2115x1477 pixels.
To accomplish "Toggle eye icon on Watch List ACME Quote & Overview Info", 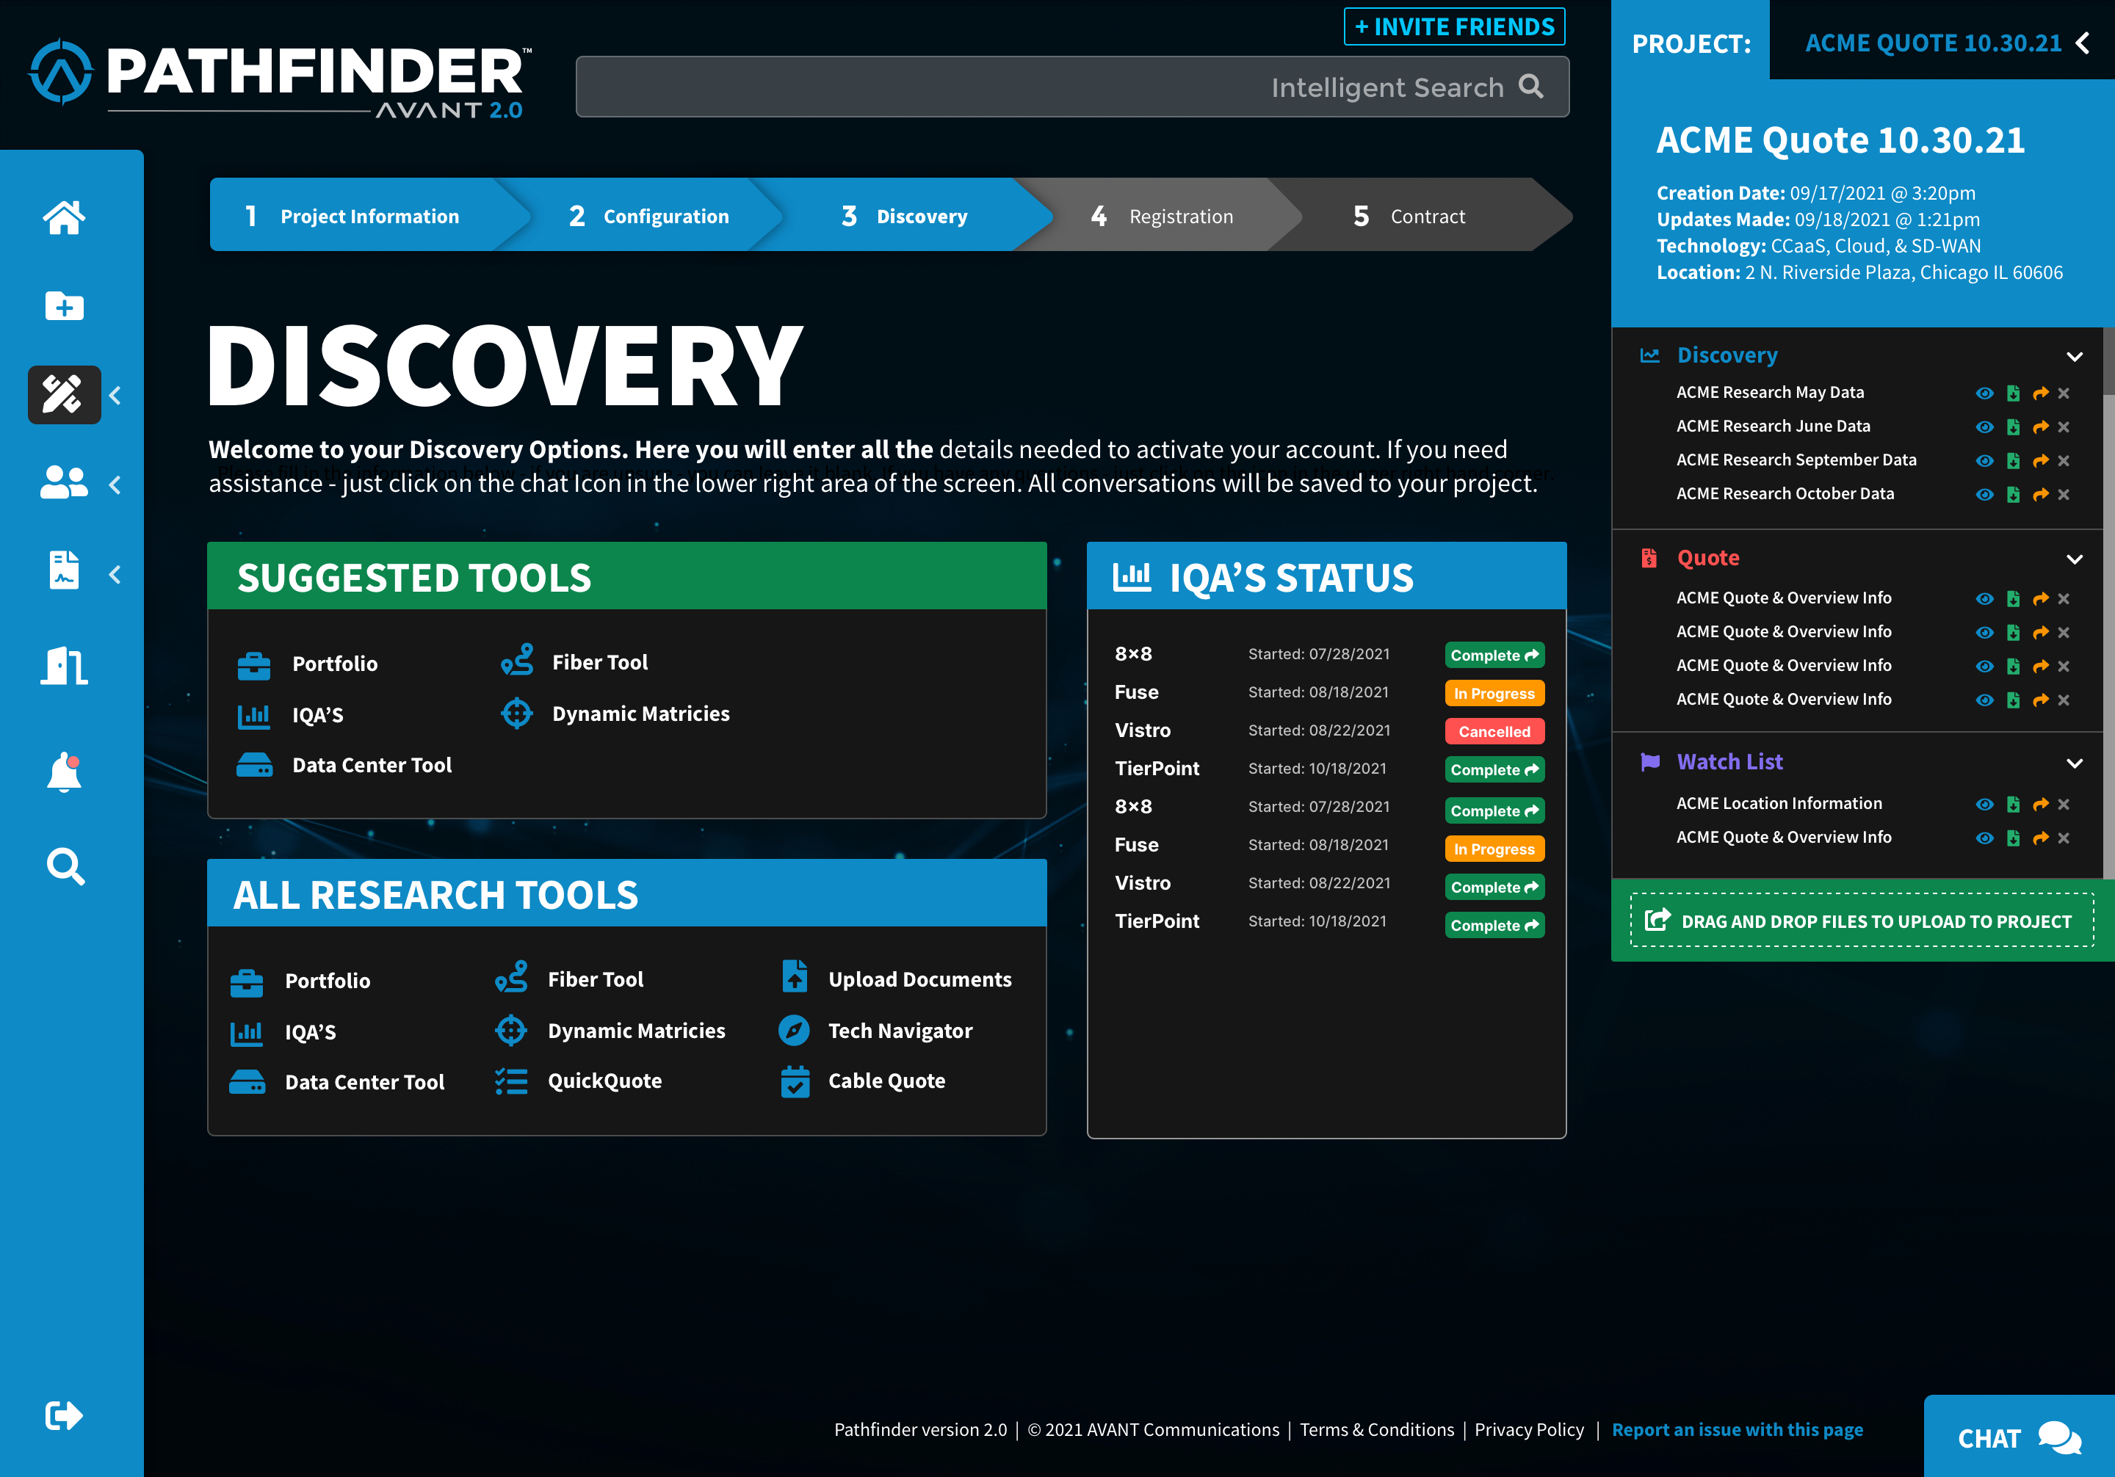I will pyautogui.click(x=1985, y=838).
